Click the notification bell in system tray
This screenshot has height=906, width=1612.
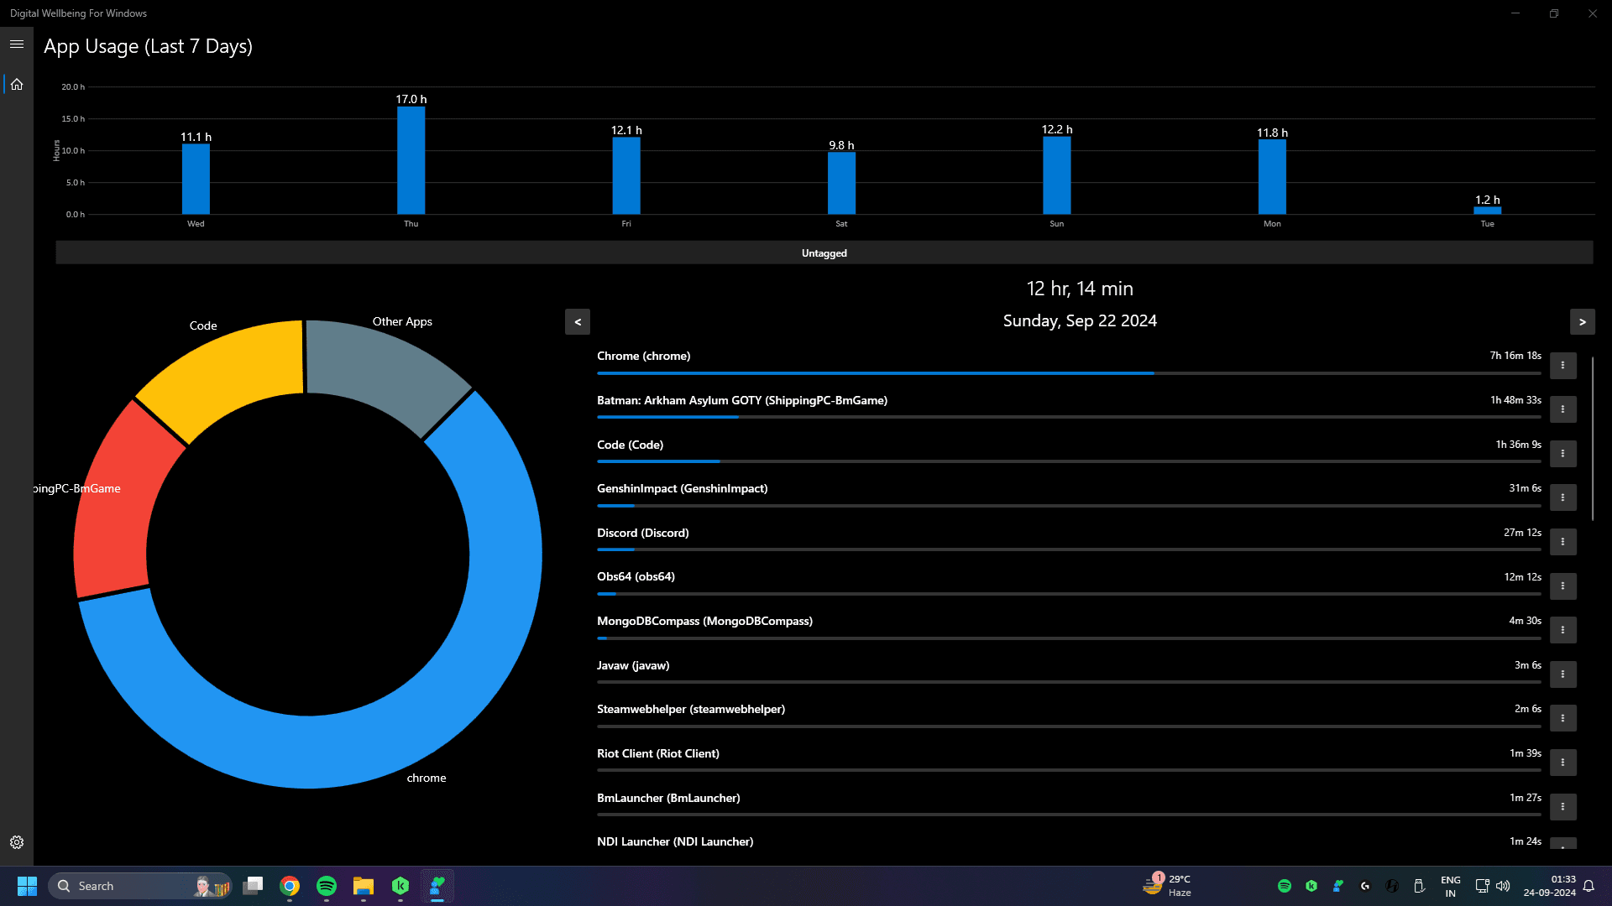[x=1589, y=886]
